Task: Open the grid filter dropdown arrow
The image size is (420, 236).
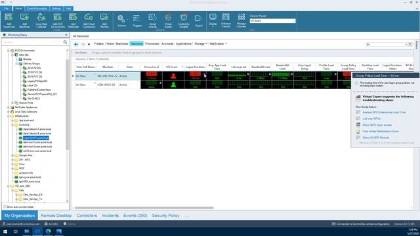Action: tap(406, 44)
